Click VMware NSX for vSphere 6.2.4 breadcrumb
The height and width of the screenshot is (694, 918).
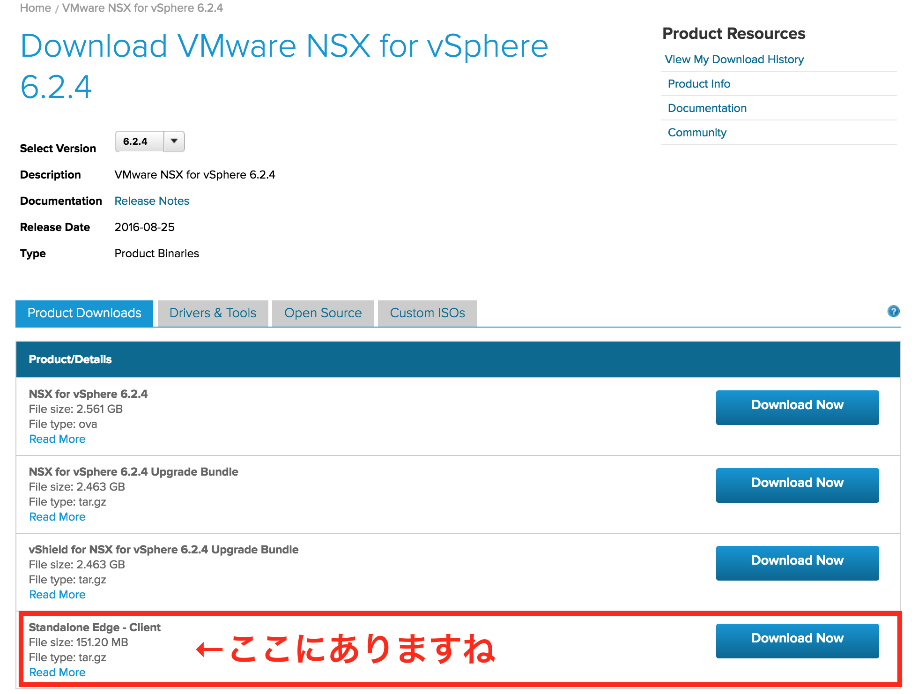click(142, 8)
